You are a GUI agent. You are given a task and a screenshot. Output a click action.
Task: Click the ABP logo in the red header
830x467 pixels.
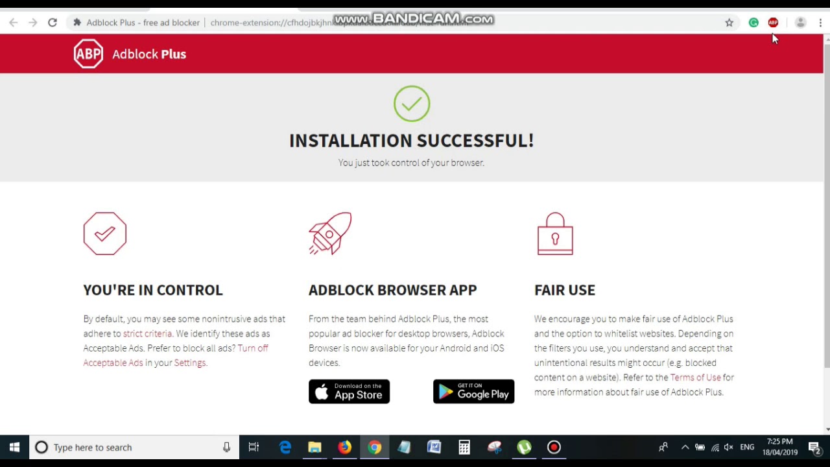(88, 54)
